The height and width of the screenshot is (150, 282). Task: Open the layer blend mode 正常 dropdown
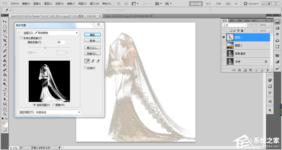click(x=234, y=25)
